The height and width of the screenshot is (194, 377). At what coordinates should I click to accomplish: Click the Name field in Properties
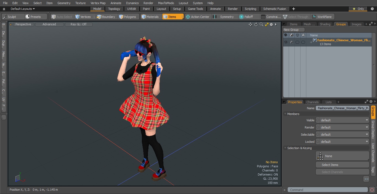click(343, 108)
